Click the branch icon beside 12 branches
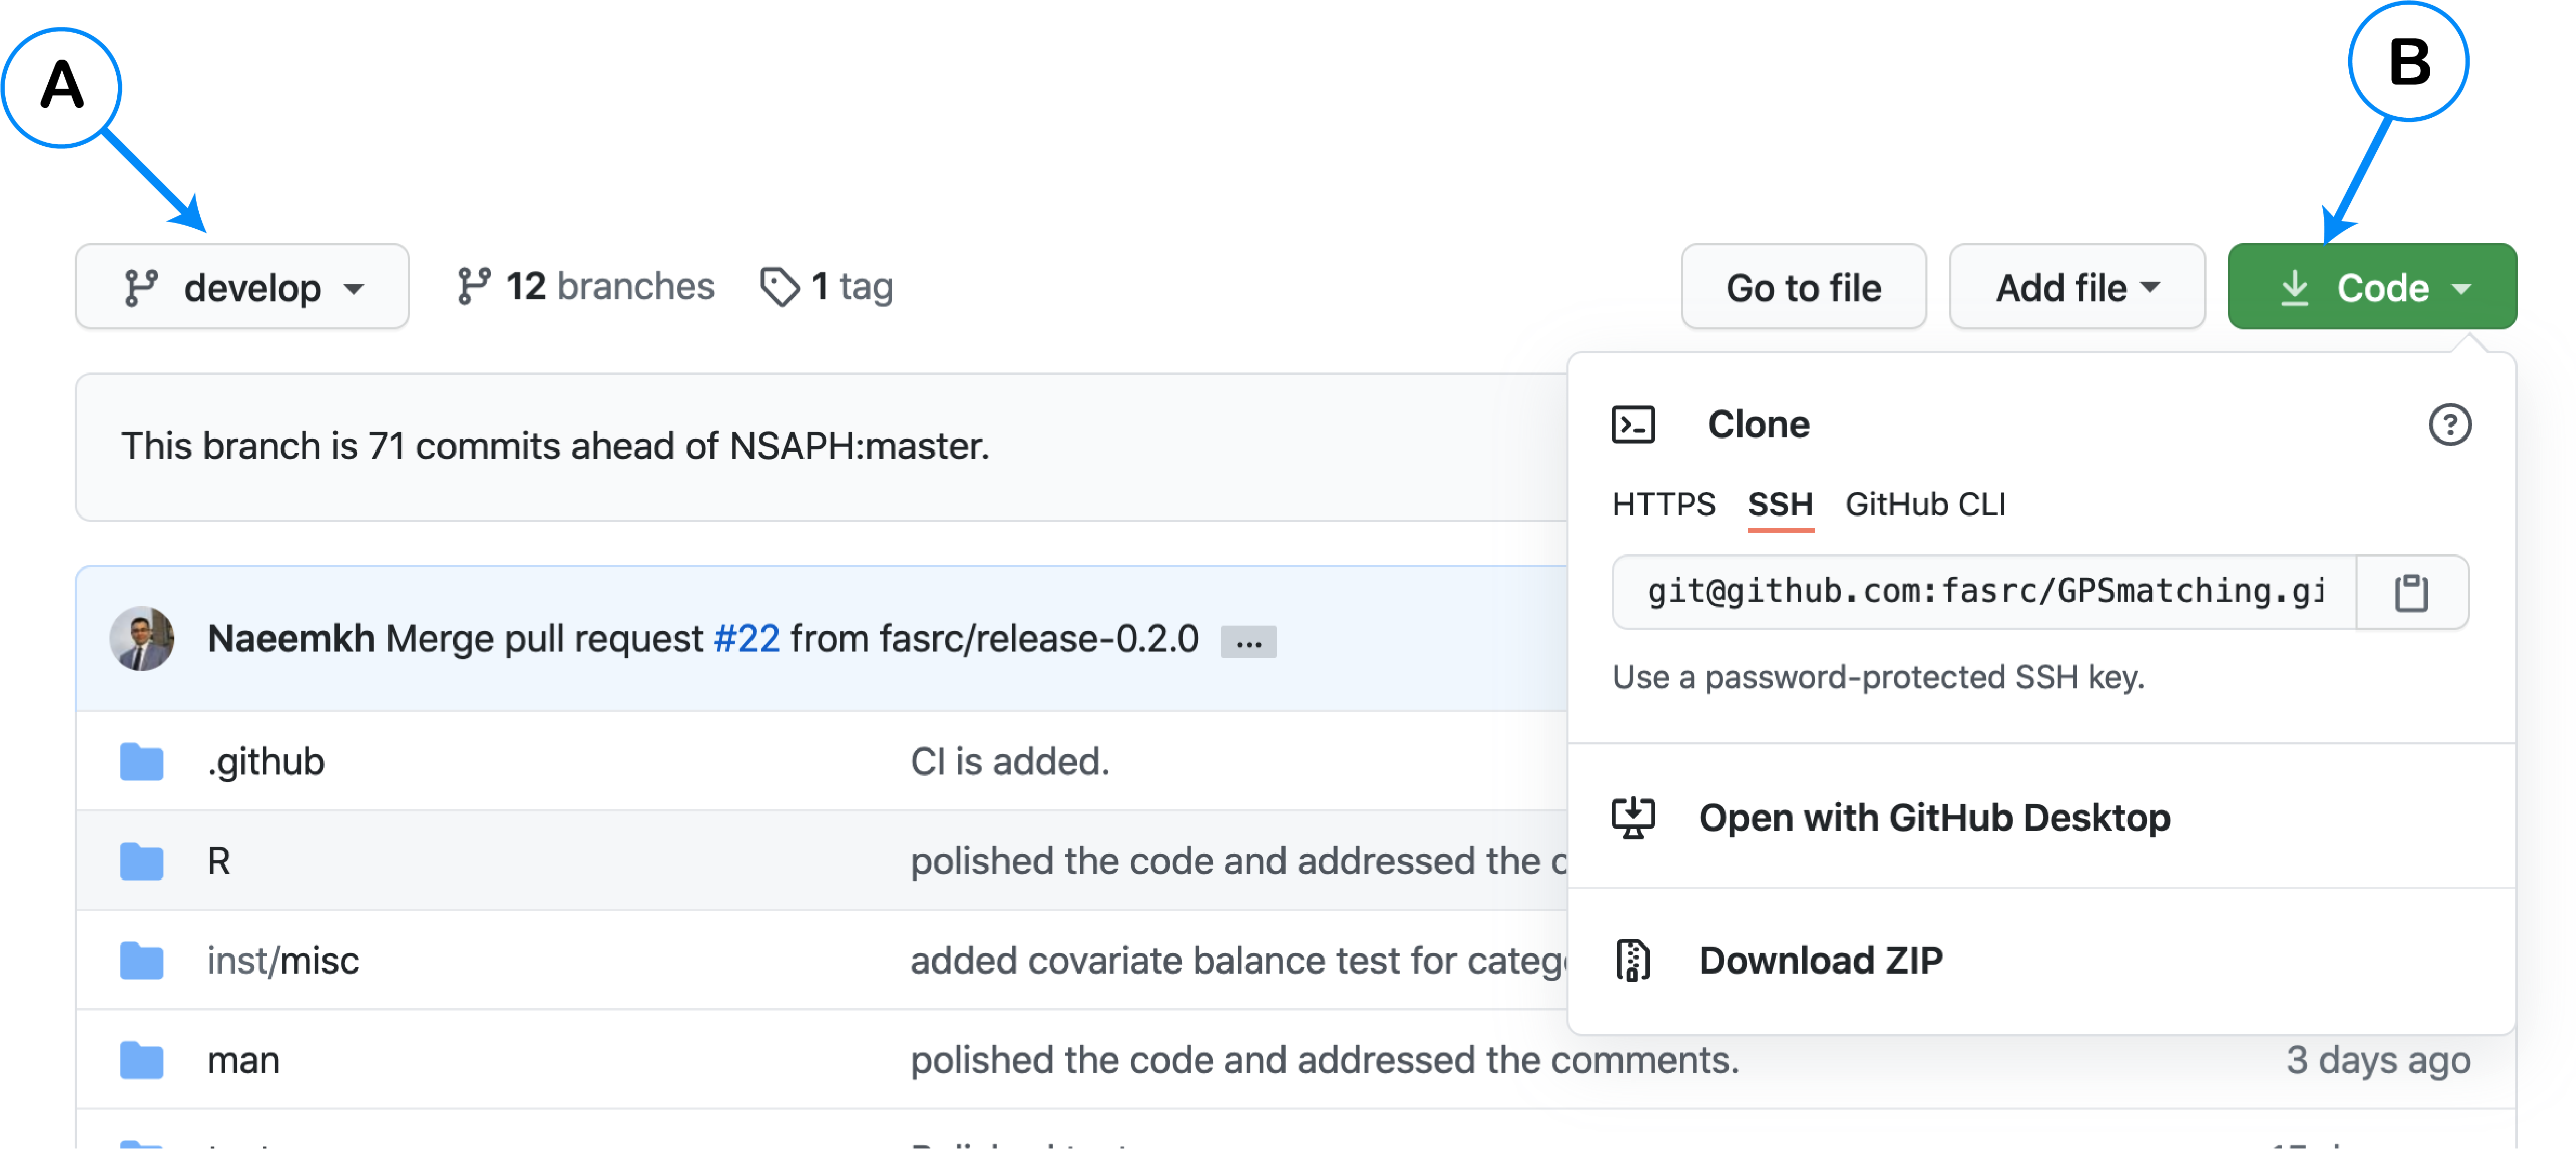This screenshot has width=2576, height=1149. point(473,287)
